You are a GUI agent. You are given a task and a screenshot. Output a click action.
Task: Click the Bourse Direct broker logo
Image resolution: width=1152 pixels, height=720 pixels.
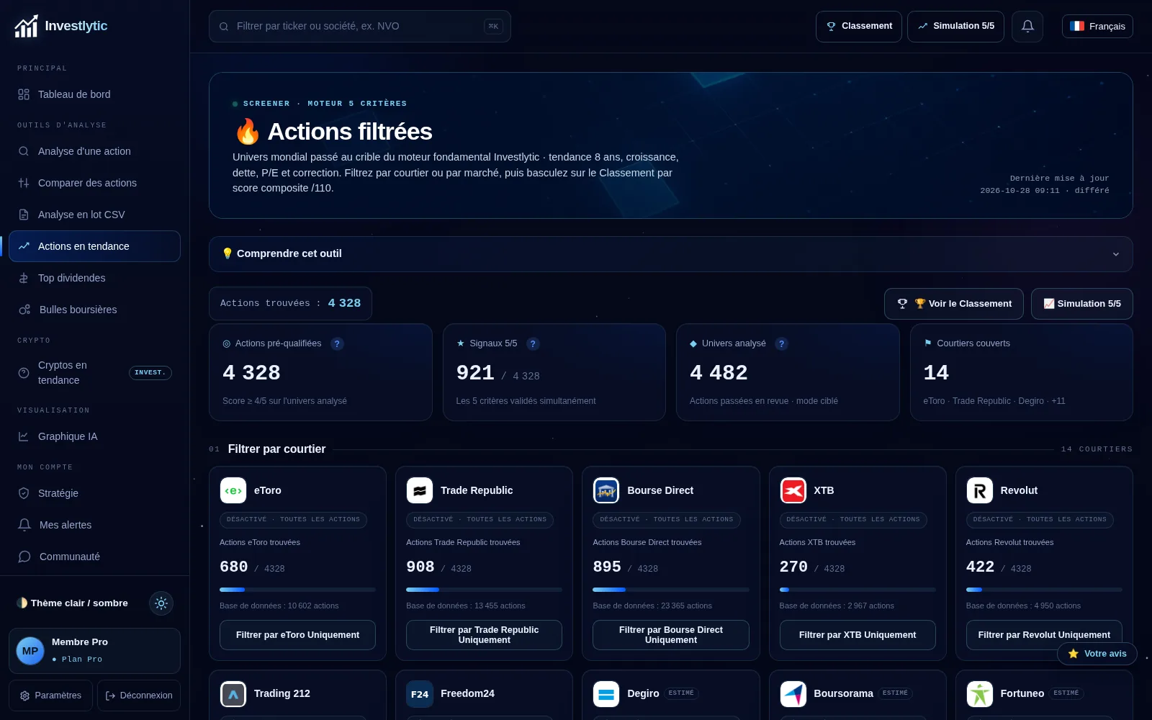coord(606,490)
